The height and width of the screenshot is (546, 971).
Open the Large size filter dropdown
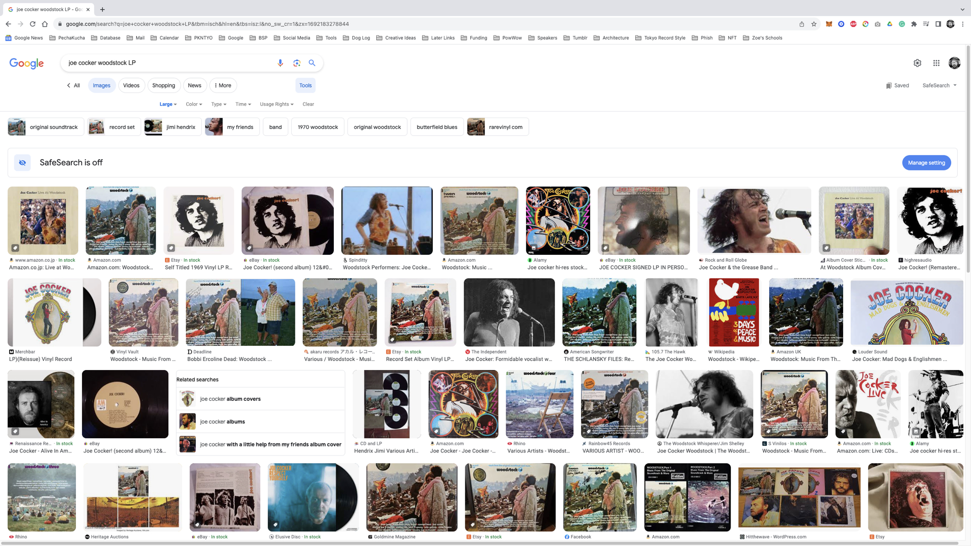[x=168, y=104]
